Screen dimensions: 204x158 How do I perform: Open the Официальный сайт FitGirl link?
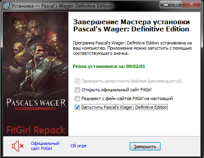pos(45,146)
